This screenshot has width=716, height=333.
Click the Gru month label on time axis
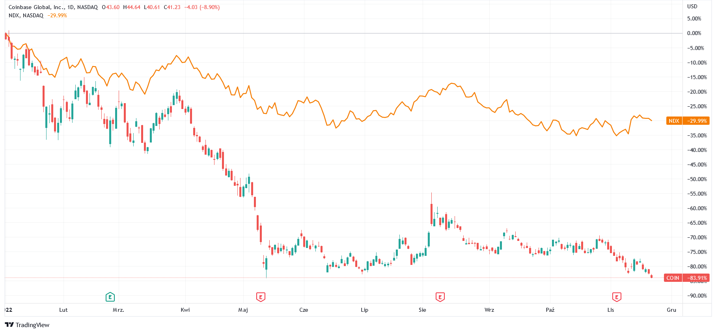click(x=671, y=310)
